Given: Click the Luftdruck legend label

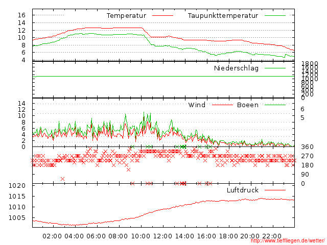Looking at the screenshot, I should tap(243, 190).
